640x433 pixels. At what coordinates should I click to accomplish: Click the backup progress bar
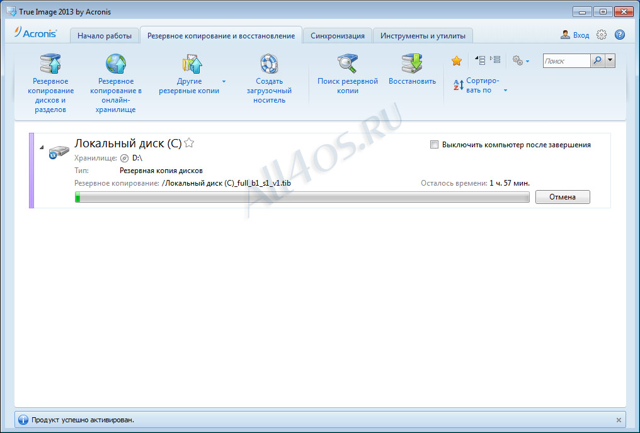(302, 198)
